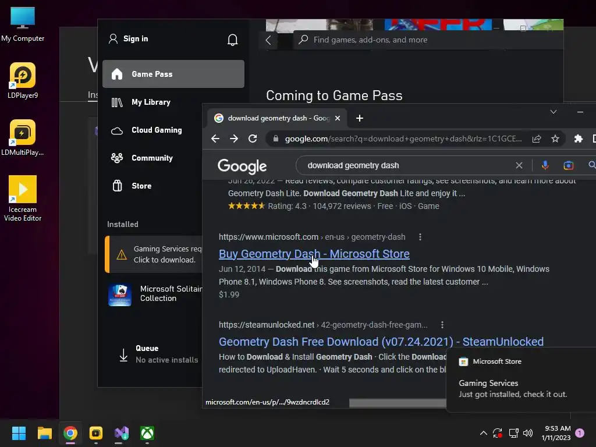
Task: Click Chrome back navigation arrow
Action: tap(215, 139)
